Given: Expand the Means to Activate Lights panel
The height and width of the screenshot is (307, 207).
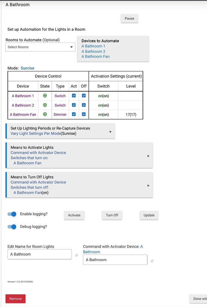Looking at the screenshot, I should click(x=148, y=156).
